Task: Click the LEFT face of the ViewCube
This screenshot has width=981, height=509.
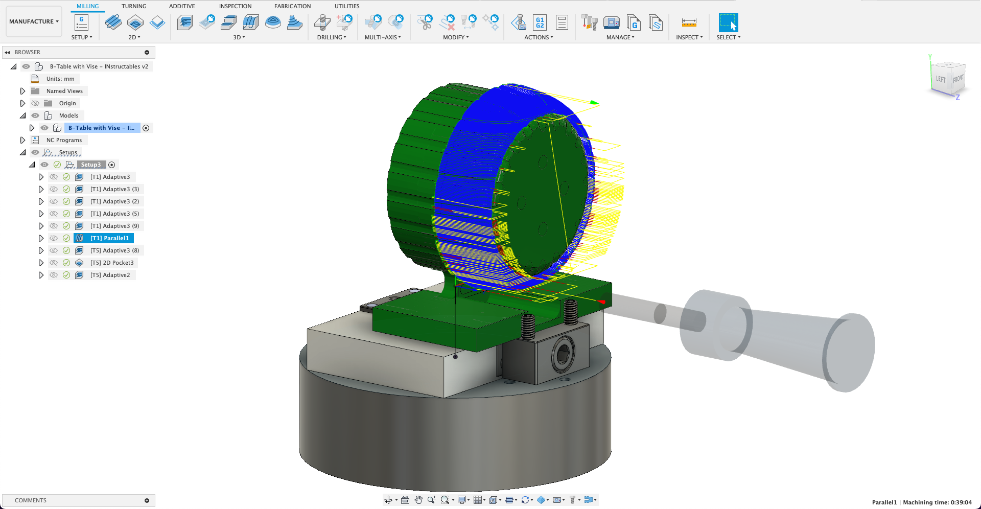Action: click(941, 79)
